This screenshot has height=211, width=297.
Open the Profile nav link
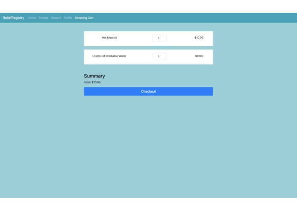tap(68, 18)
